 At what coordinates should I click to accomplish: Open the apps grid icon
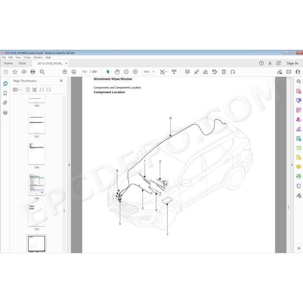tap(278, 63)
